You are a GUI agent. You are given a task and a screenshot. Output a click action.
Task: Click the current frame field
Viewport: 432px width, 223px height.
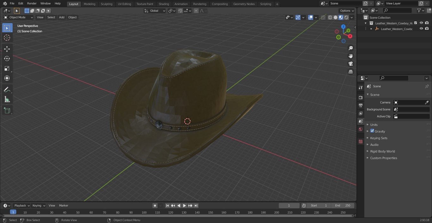point(289,206)
